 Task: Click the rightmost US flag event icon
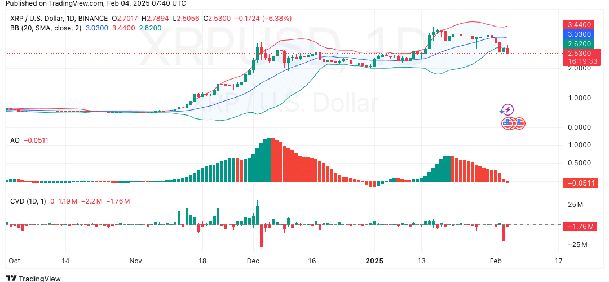(519, 123)
